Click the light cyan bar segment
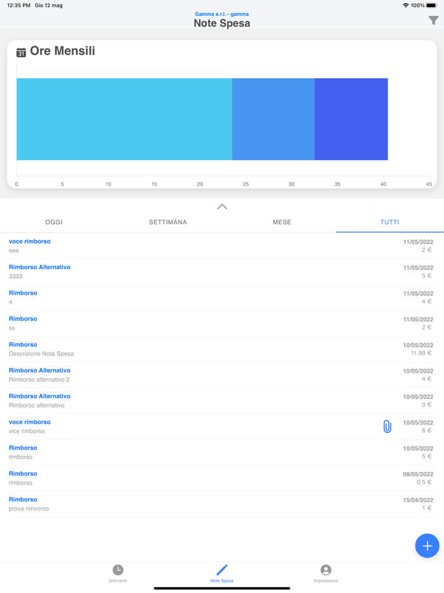444x593 pixels. (124, 119)
